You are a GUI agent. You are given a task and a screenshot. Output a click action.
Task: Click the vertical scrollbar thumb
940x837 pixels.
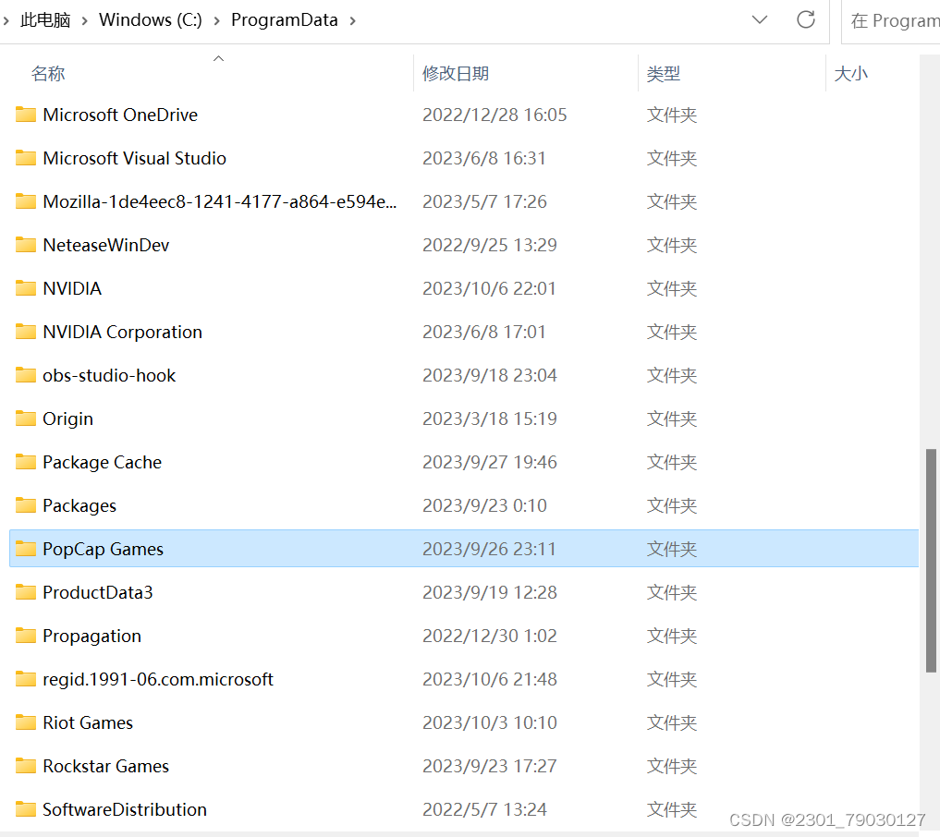point(931,560)
